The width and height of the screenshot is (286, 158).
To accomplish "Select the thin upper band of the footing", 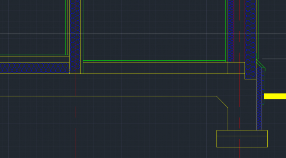I will pyautogui.click(x=242, y=133).
